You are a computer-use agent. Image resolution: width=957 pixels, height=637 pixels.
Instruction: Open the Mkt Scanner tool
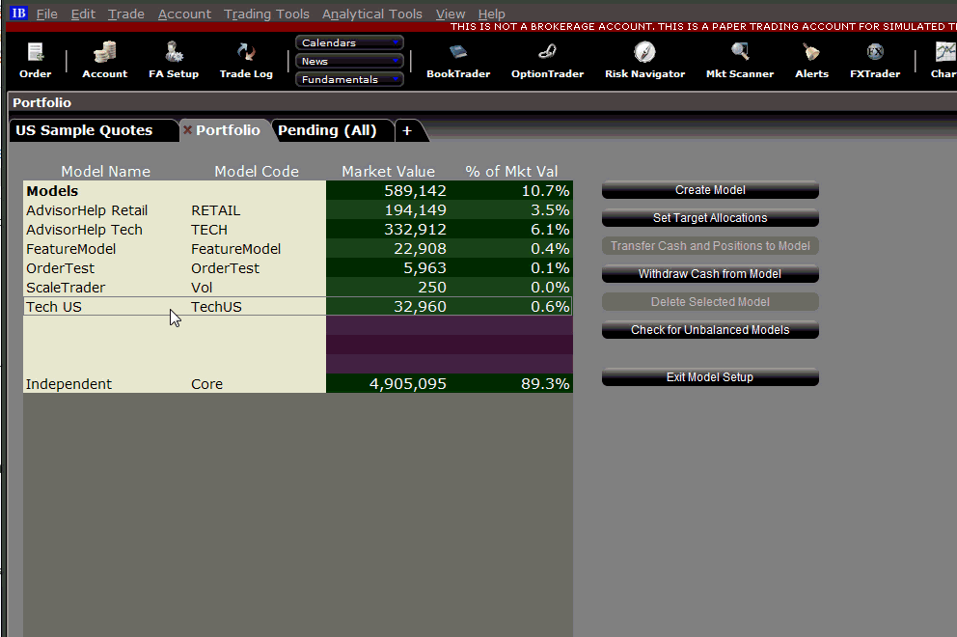[x=740, y=60]
